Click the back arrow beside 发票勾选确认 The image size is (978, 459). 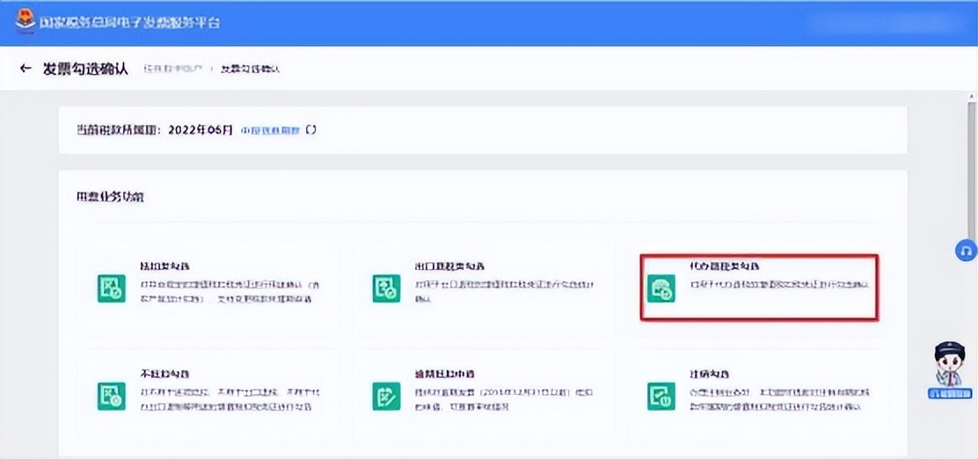pyautogui.click(x=26, y=69)
